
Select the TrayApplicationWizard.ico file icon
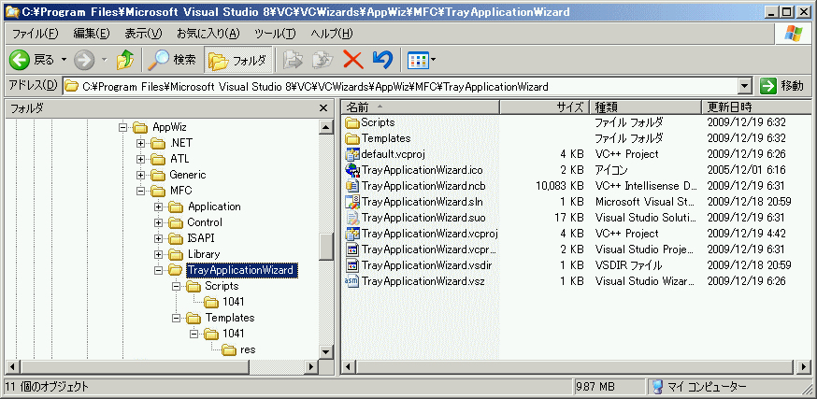tap(352, 170)
